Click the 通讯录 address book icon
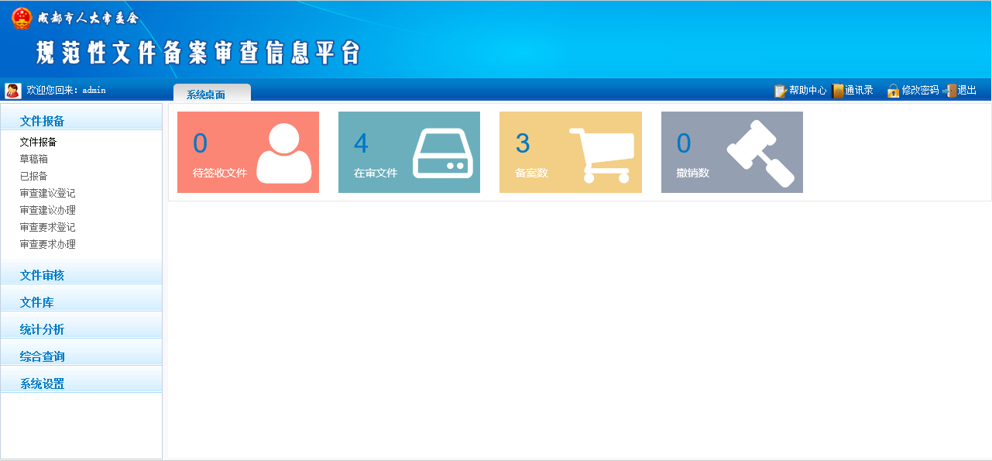Screen dimensions: 992x461 [x=837, y=91]
